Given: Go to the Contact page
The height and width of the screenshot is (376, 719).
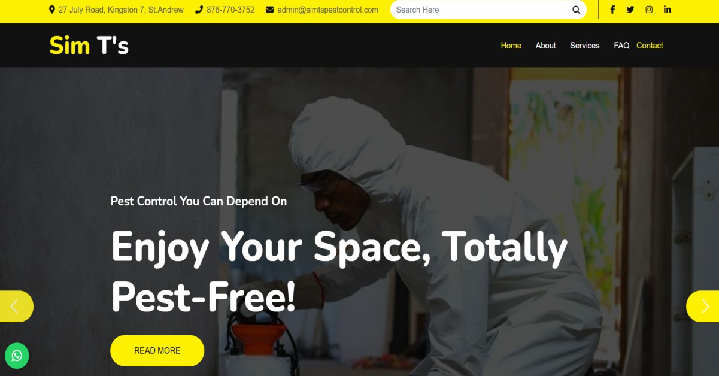Looking at the screenshot, I should [x=650, y=46].
